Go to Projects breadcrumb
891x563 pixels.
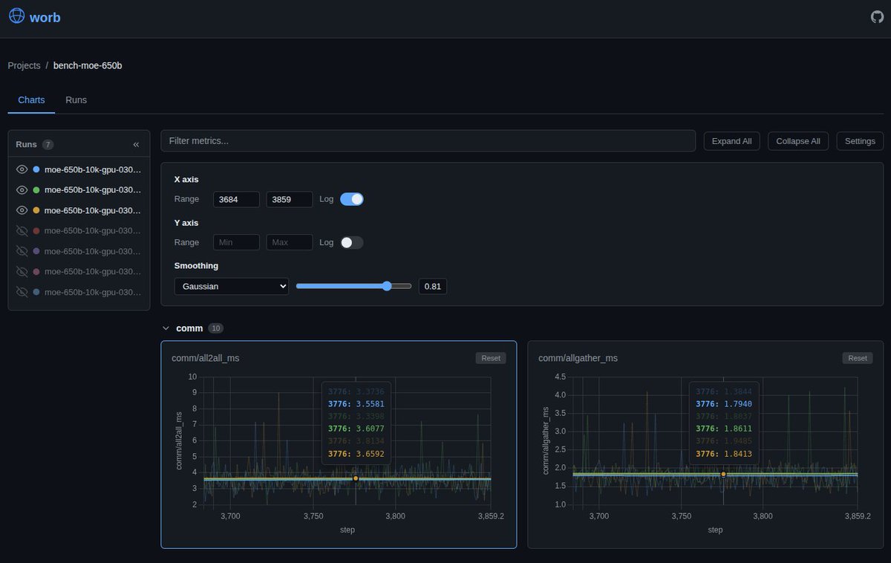coord(25,65)
